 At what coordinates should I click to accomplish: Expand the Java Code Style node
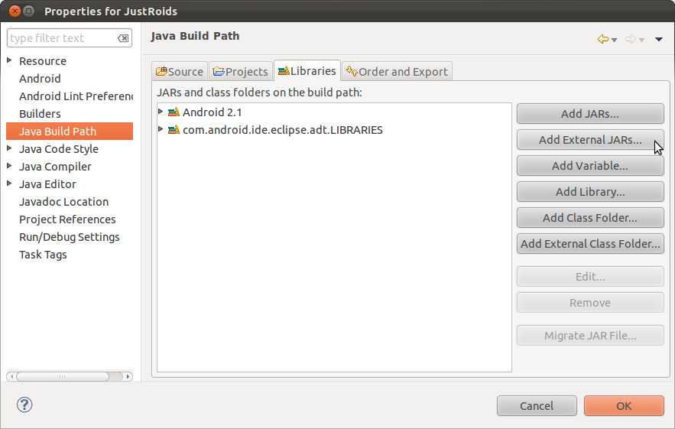click(x=9, y=148)
